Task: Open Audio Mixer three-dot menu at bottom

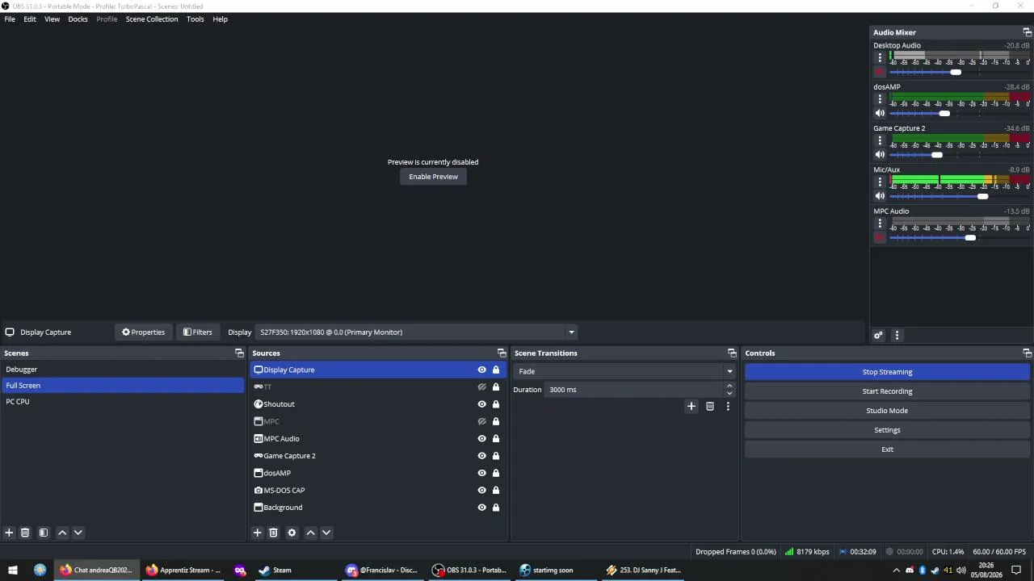Action: 897,336
